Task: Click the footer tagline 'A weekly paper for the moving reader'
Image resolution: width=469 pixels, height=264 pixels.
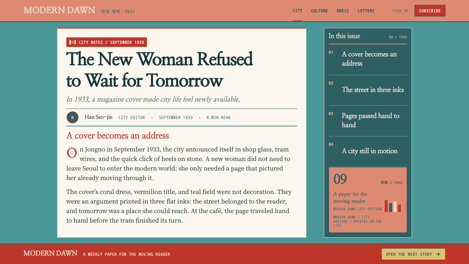Action: coord(126,254)
